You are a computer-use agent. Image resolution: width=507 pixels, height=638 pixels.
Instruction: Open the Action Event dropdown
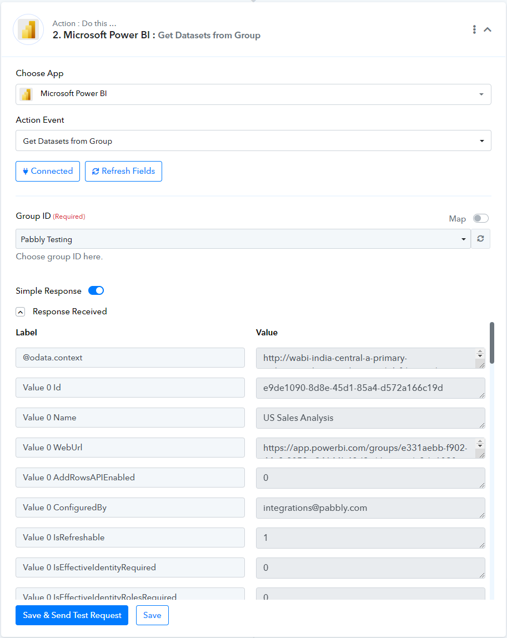[253, 141]
